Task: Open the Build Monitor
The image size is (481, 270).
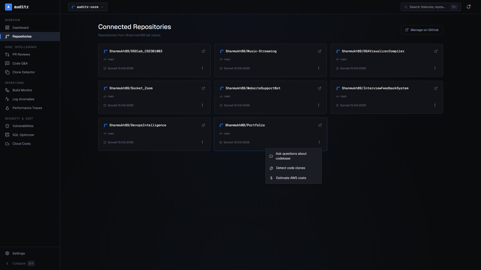Action: 22,90
